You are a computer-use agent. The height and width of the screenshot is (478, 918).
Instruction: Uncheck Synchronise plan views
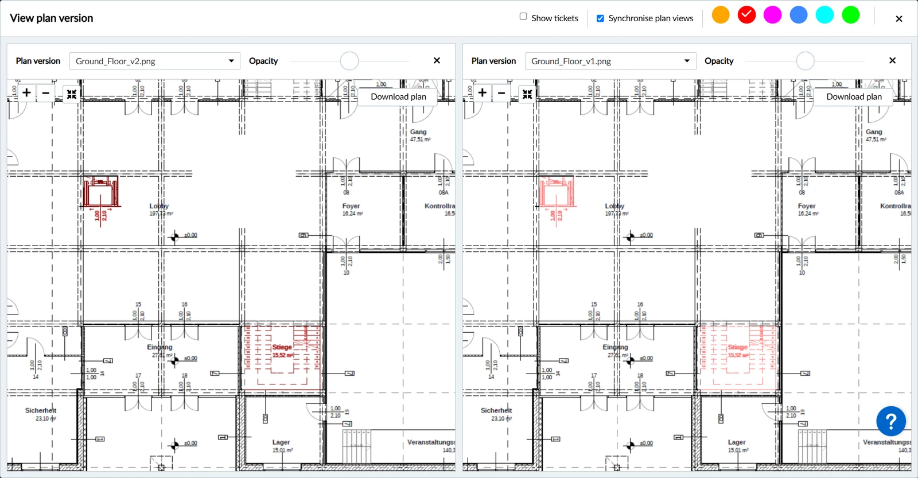600,18
